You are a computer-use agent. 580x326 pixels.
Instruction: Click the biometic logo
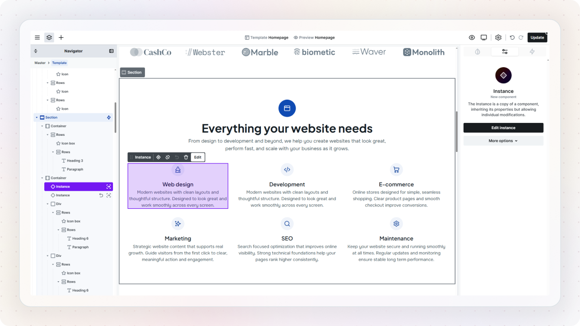click(x=314, y=52)
